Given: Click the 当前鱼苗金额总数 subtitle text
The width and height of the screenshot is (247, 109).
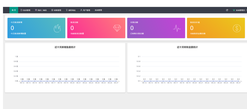Looking at the screenshot, I should [198, 33].
